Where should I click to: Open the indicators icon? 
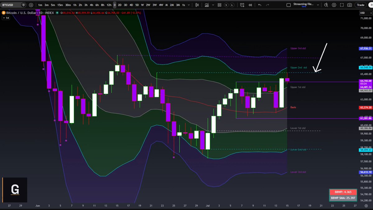pyautogui.click(x=207, y=5)
